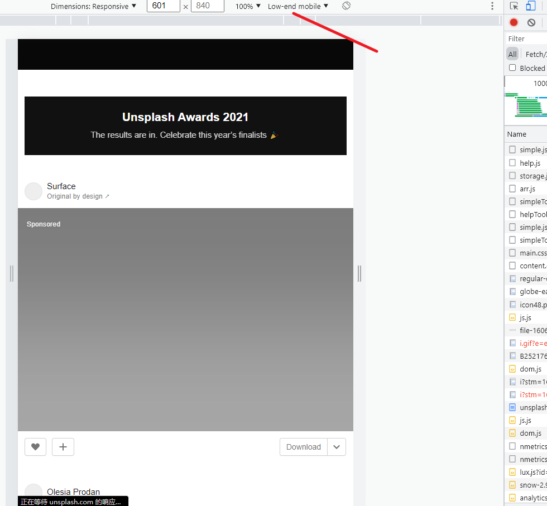The image size is (547, 506).
Task: Open the Dimensions: Responsive dropdown
Action: click(x=93, y=6)
